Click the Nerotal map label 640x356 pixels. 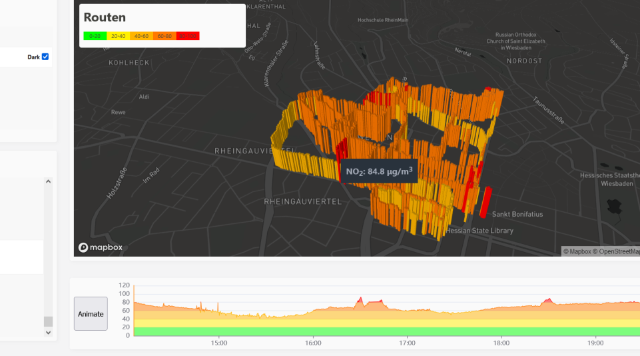tap(463, 52)
